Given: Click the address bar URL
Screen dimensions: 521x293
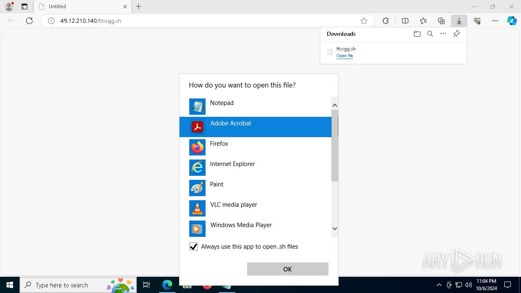Looking at the screenshot, I should point(91,21).
